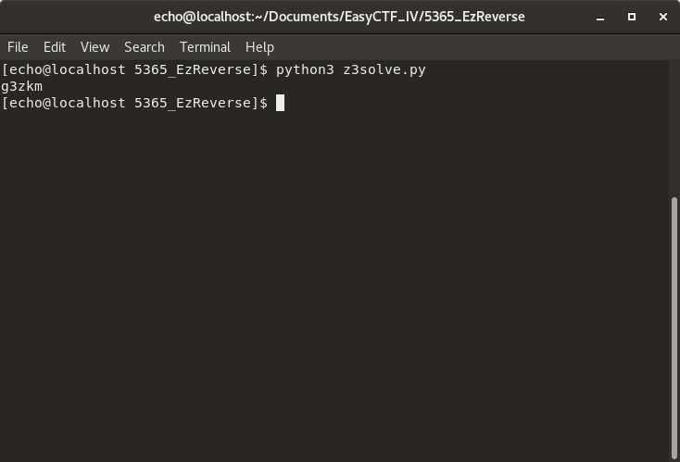
Task: Click the scrollbar track above the thumb
Action: [x=674, y=130]
